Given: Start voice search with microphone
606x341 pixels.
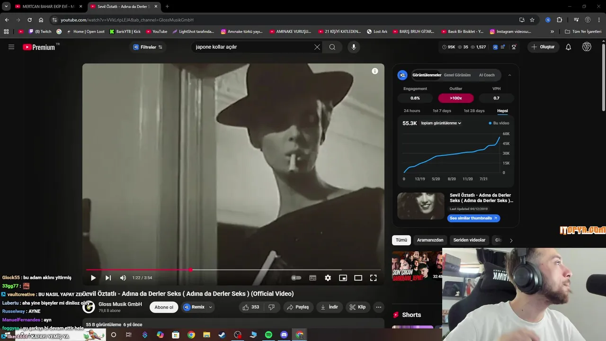Looking at the screenshot, I should coord(354,47).
